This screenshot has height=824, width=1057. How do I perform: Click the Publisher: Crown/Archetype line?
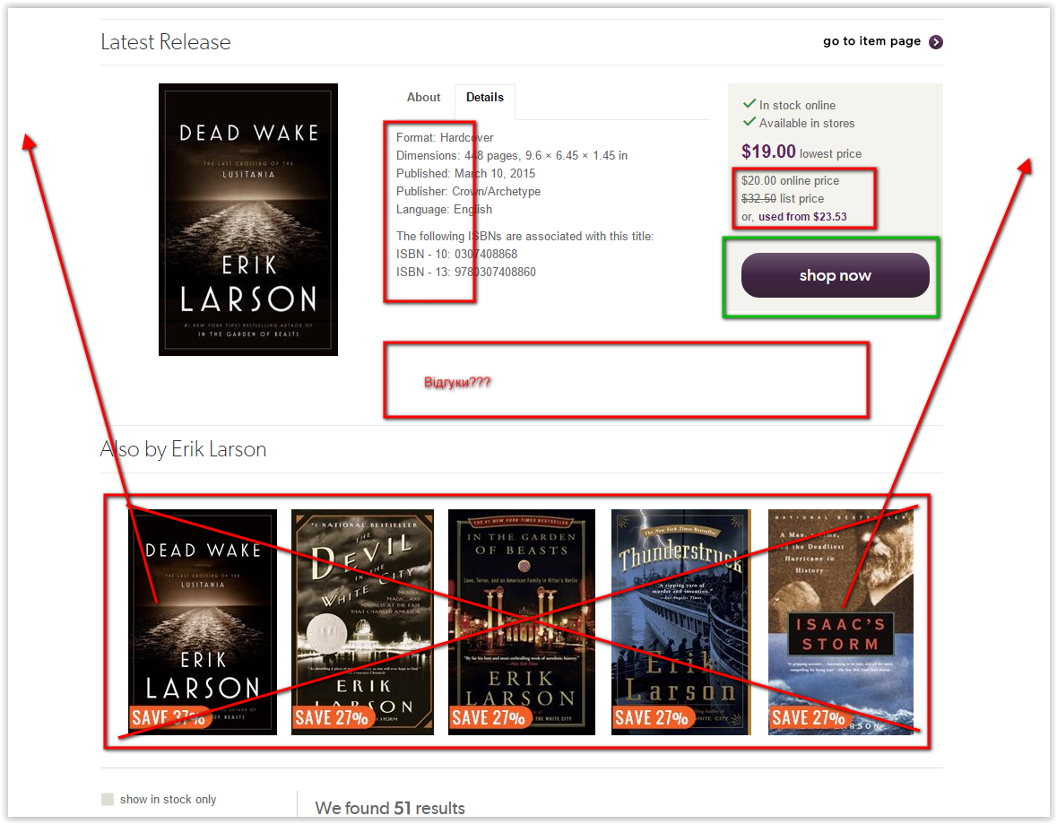coord(469,192)
